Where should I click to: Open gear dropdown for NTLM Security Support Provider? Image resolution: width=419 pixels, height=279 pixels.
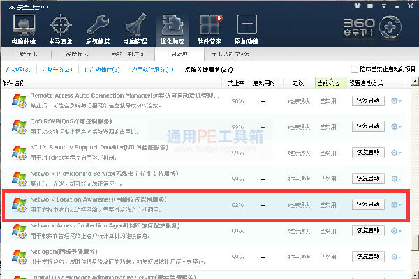[396, 153]
